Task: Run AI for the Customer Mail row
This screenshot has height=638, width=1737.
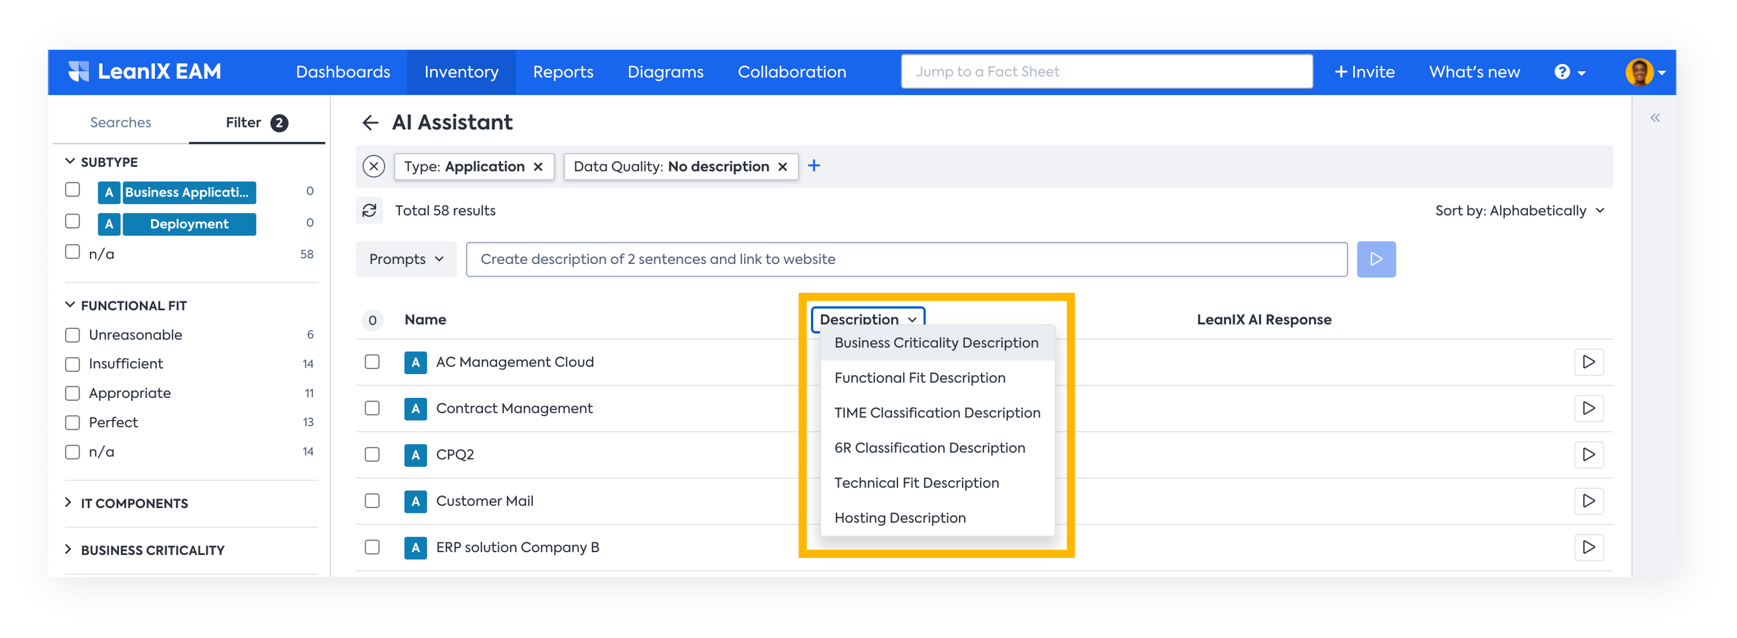Action: click(x=1588, y=501)
